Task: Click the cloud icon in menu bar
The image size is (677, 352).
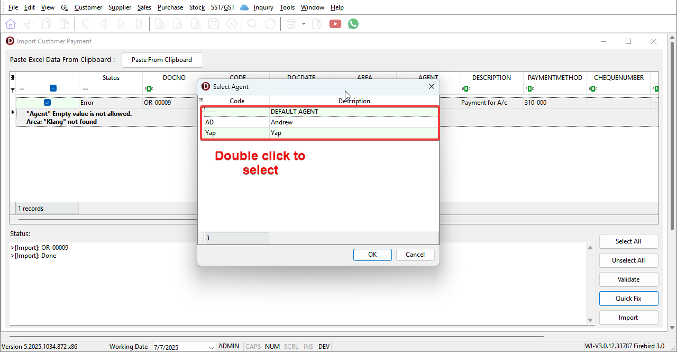Action: point(244,7)
